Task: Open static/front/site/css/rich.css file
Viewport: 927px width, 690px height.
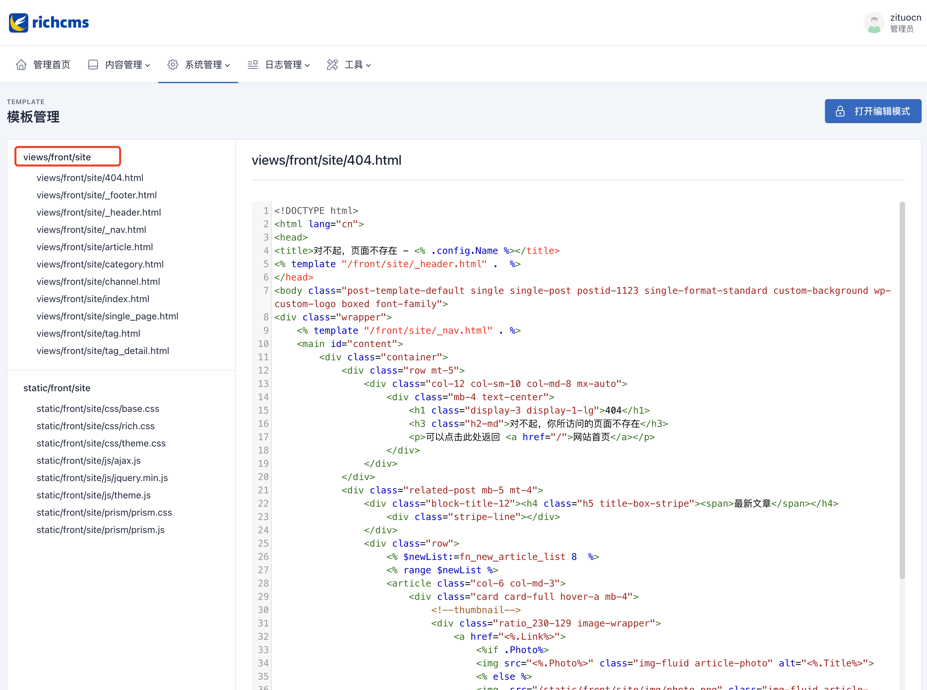Action: click(95, 426)
